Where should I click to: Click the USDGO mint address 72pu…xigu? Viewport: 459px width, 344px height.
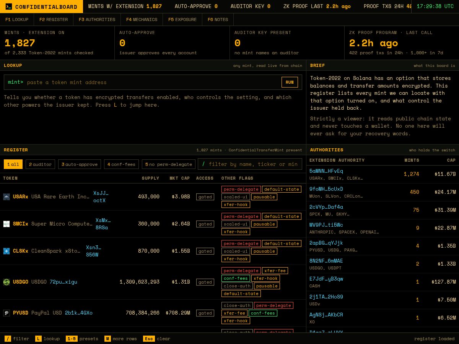pyautogui.click(x=63, y=282)
